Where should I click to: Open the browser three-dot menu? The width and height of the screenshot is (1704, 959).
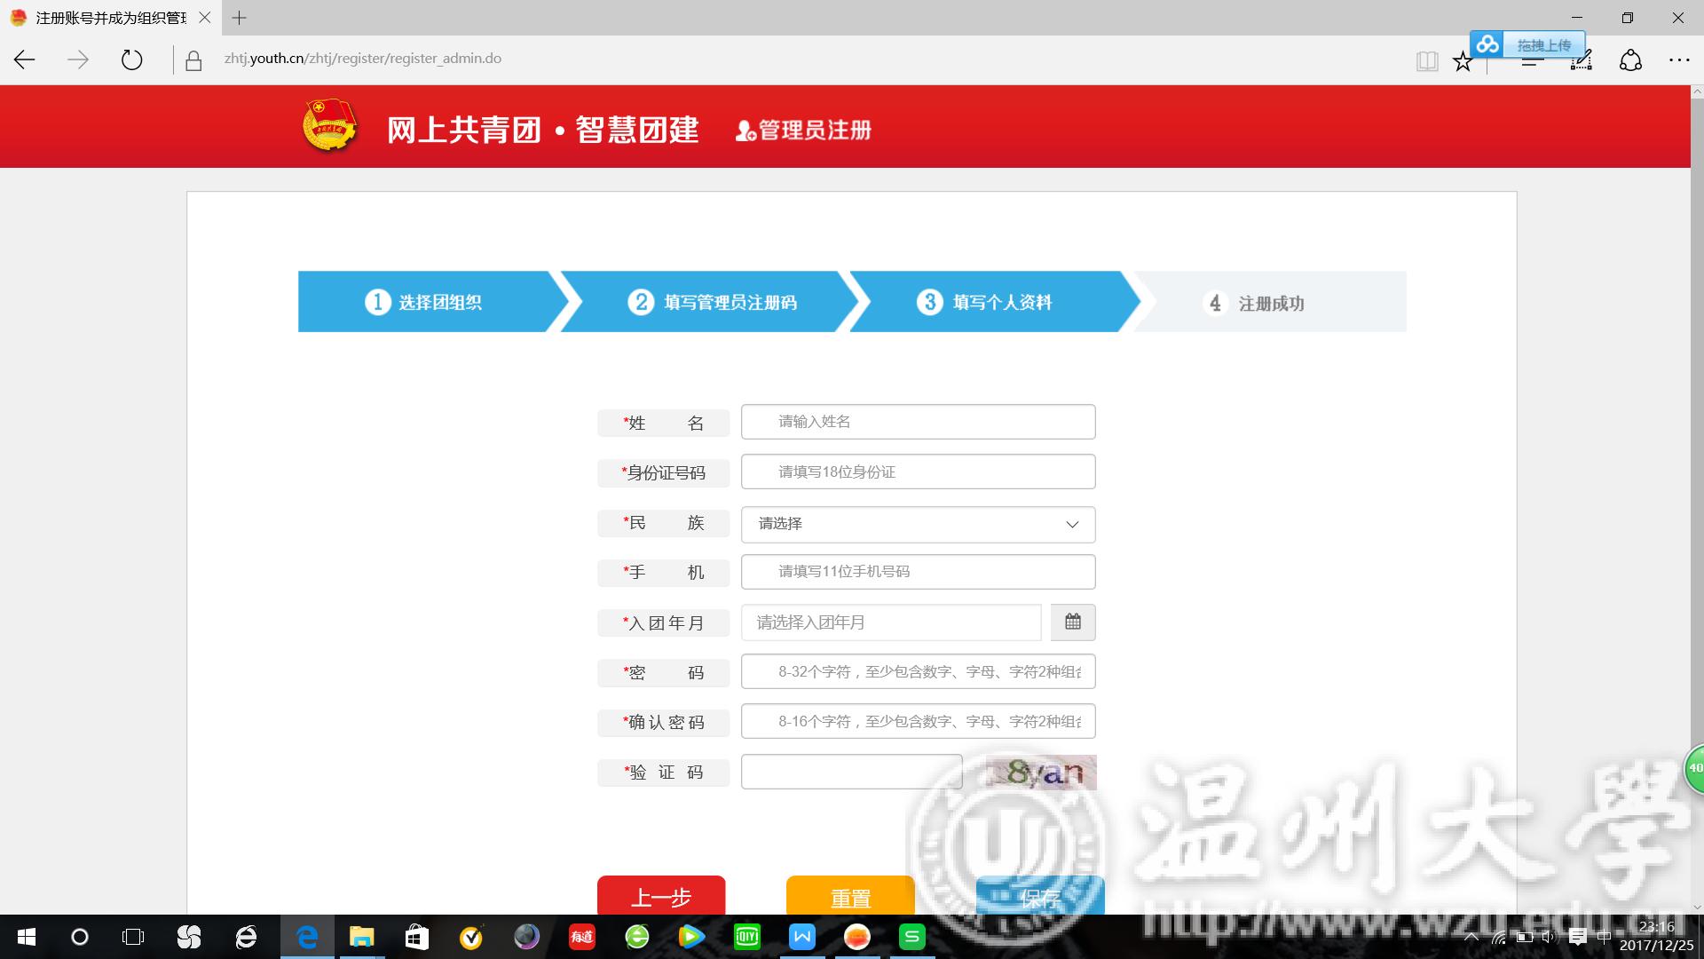1678,59
